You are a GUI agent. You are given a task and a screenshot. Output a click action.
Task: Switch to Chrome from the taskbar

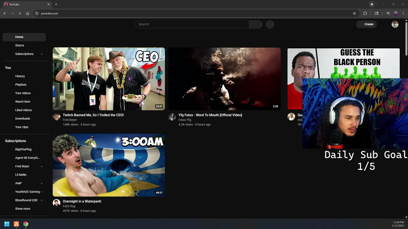(x=25, y=224)
